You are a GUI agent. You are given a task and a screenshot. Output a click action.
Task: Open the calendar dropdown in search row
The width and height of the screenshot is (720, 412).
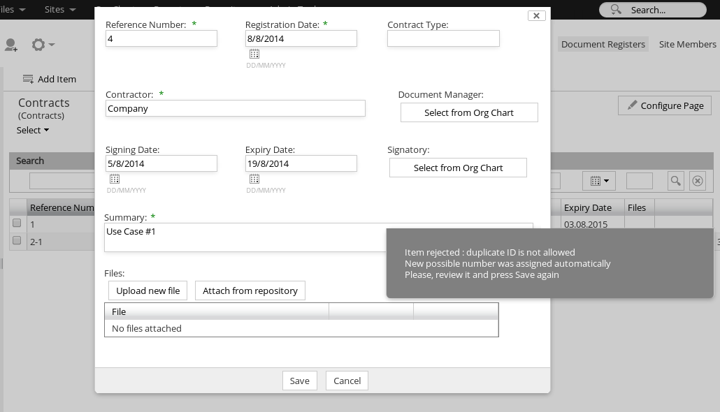599,181
